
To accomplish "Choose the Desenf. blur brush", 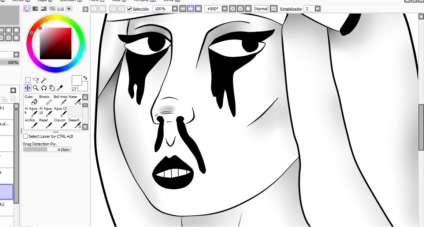I will [75, 123].
